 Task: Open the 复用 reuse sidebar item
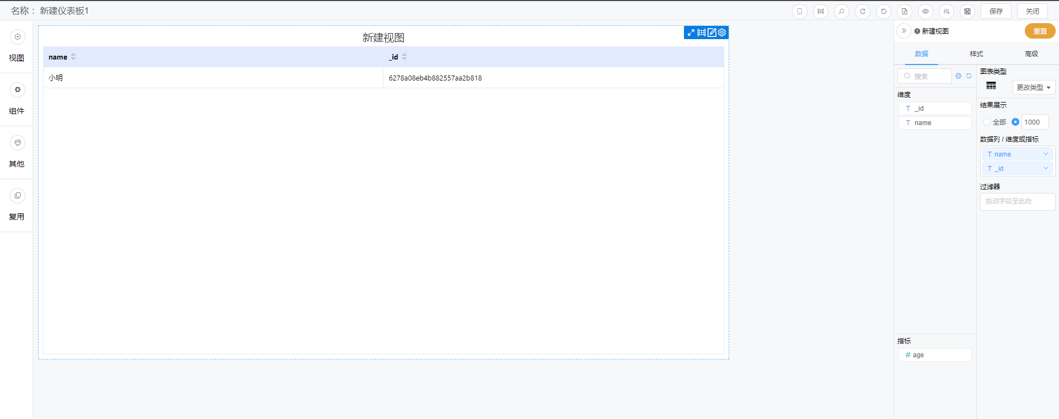click(x=17, y=205)
